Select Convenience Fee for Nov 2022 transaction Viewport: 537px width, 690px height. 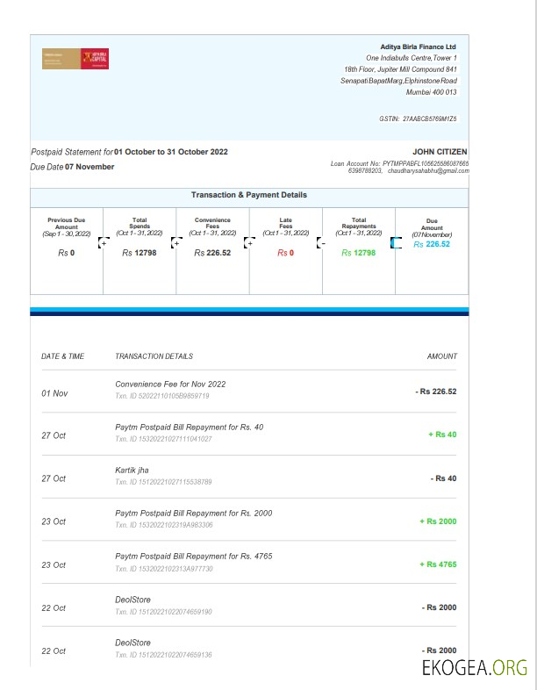pos(170,385)
